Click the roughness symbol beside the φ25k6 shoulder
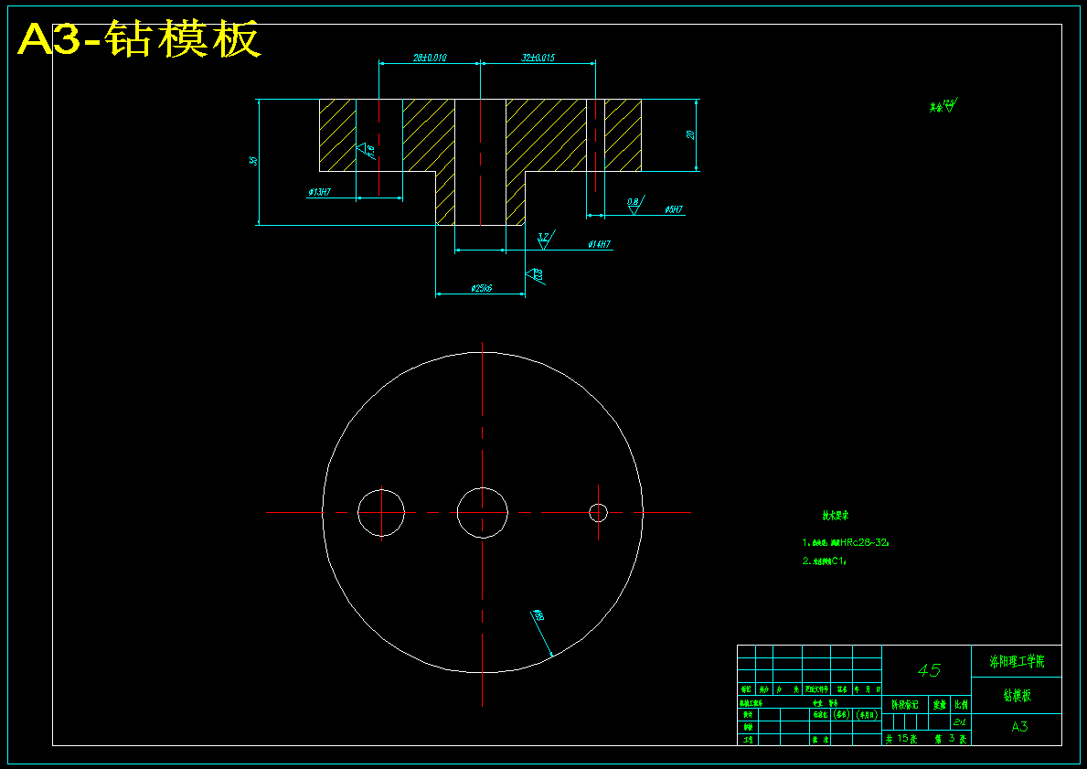 coord(535,276)
